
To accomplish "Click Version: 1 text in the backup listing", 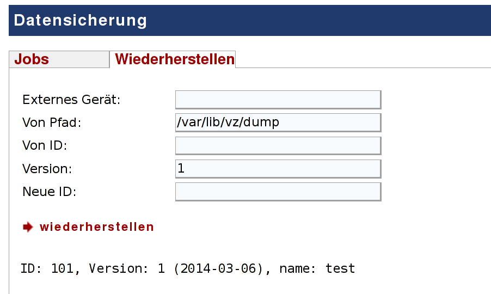I will [127, 268].
